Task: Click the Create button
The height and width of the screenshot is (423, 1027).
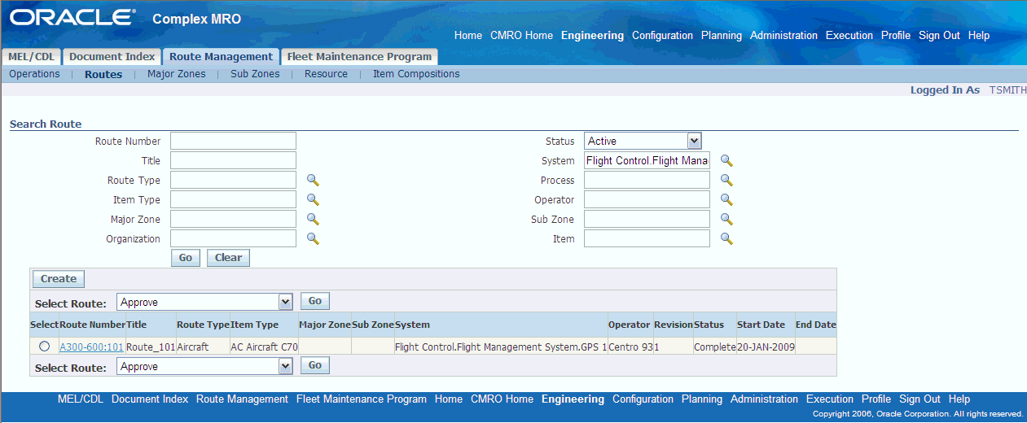Action: 59,279
